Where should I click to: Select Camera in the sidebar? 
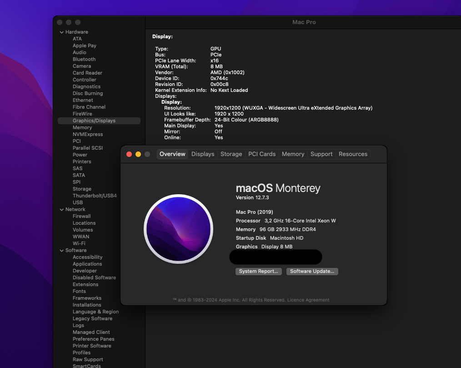(82, 66)
